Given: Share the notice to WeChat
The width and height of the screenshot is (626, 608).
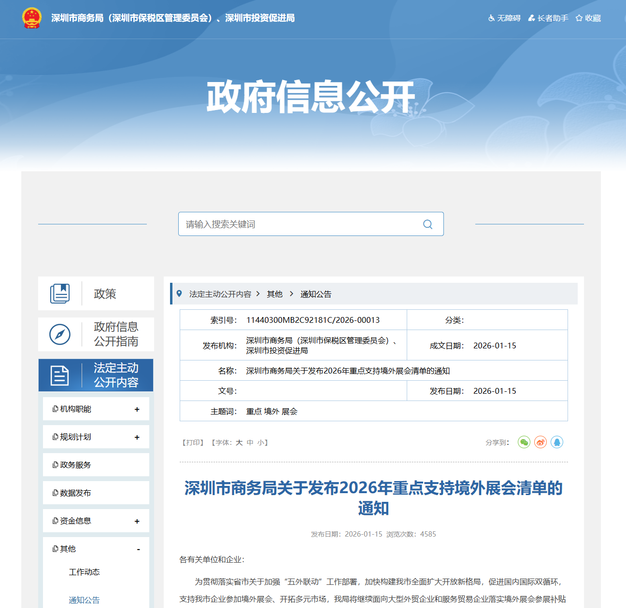Looking at the screenshot, I should click(x=524, y=442).
